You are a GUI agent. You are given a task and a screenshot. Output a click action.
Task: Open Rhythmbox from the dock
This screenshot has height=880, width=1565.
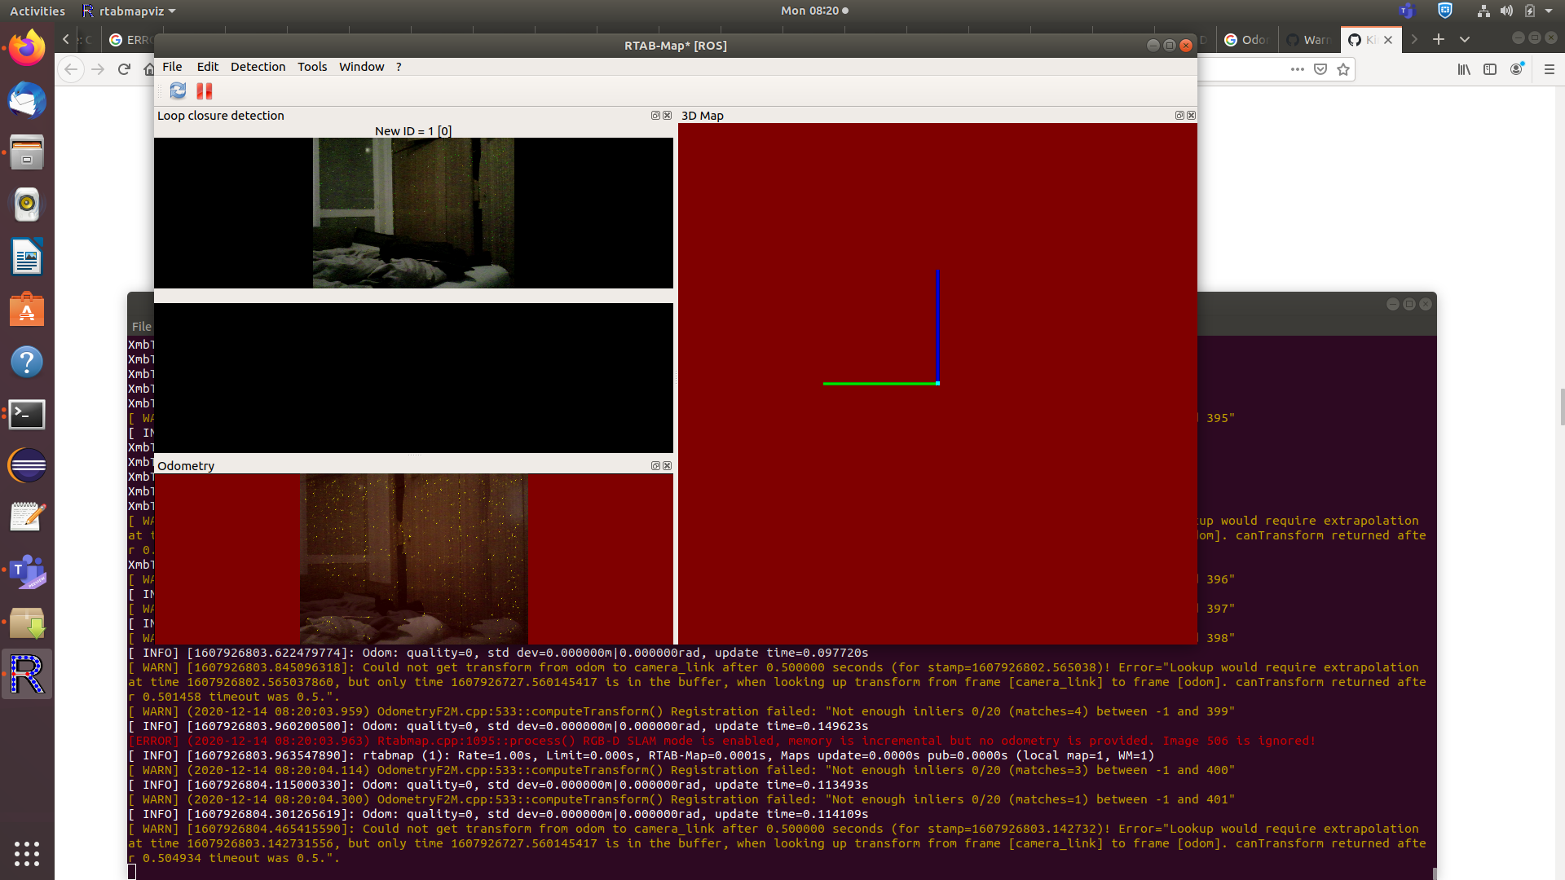coord(27,205)
